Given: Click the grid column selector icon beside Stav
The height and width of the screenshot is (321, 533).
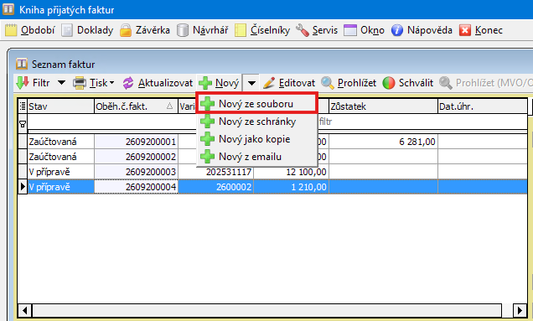Looking at the screenshot, I should point(23,106).
